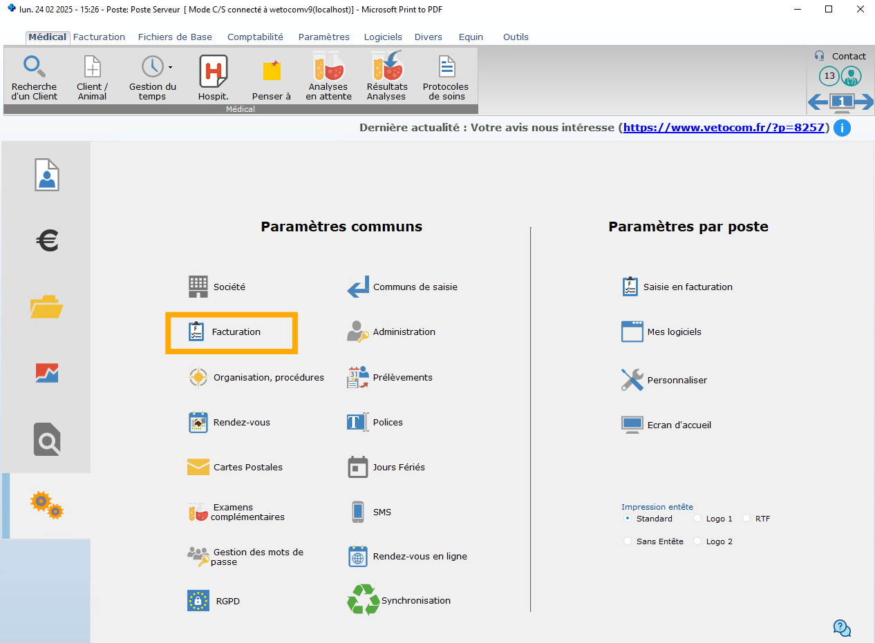Open Ecran d'accueil settings
The width and height of the screenshot is (875, 643).
point(666,425)
